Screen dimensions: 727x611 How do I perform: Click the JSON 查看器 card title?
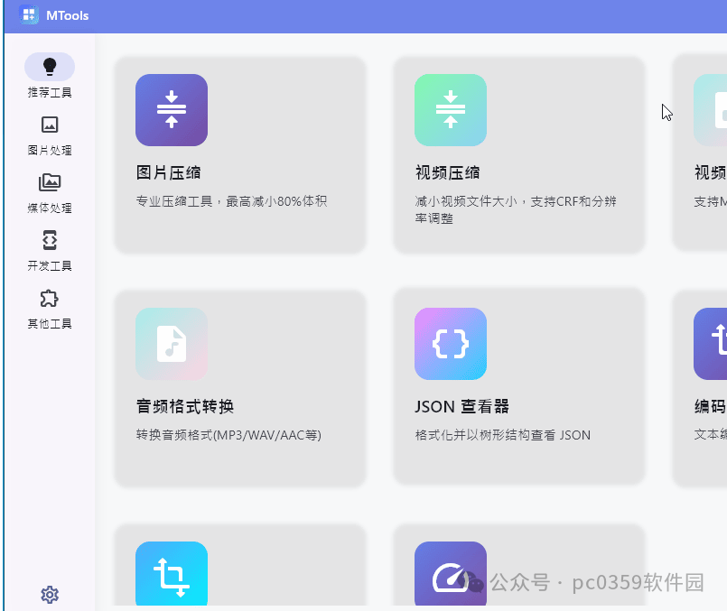[x=462, y=406]
